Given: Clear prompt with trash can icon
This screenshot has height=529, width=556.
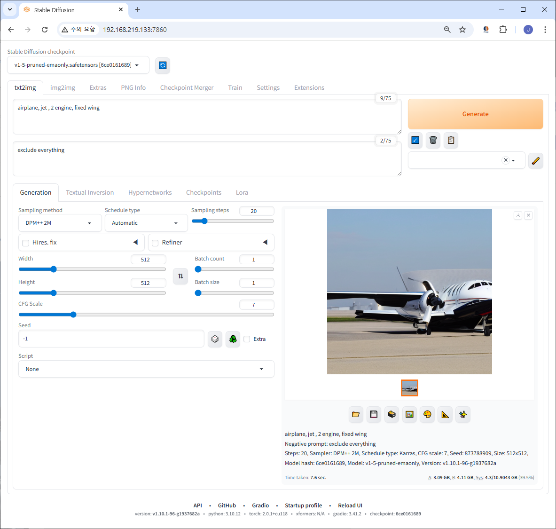Looking at the screenshot, I should 433,140.
